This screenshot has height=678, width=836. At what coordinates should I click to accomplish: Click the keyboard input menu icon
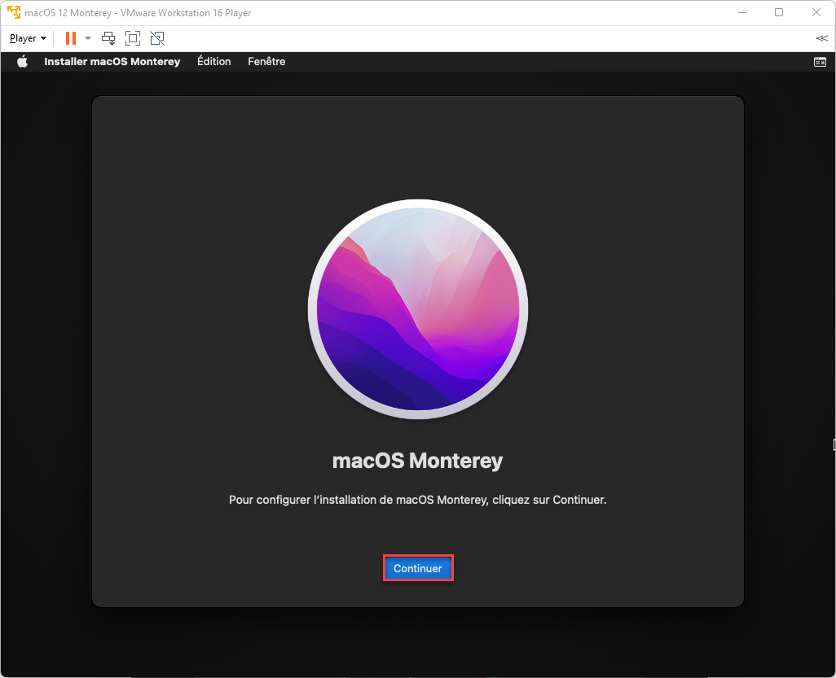[820, 62]
